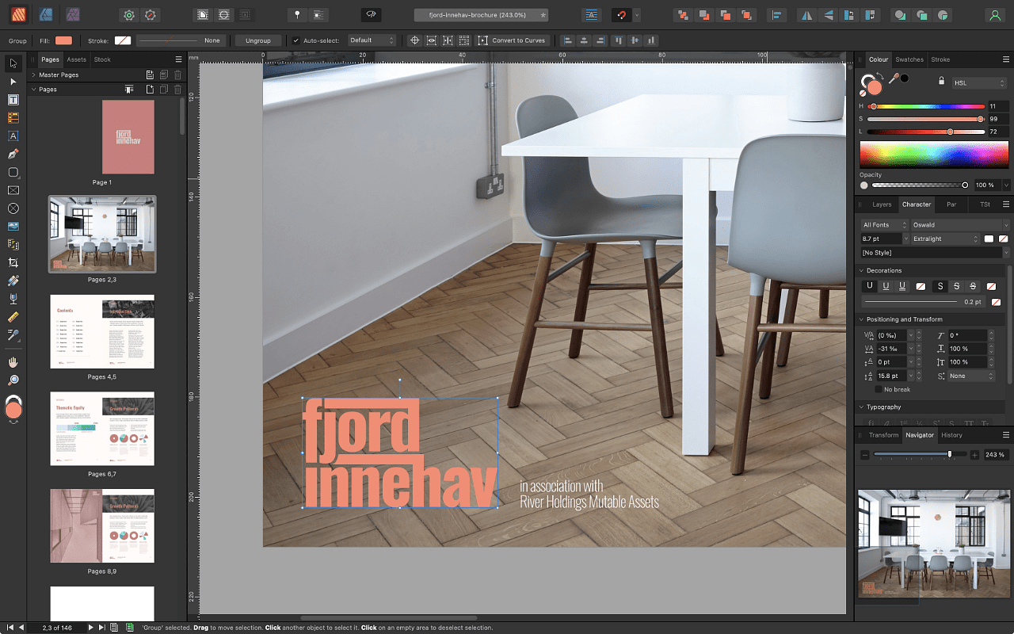1014x634 pixels.
Task: Open the Oswald font family dropdown
Action: pyautogui.click(x=959, y=225)
